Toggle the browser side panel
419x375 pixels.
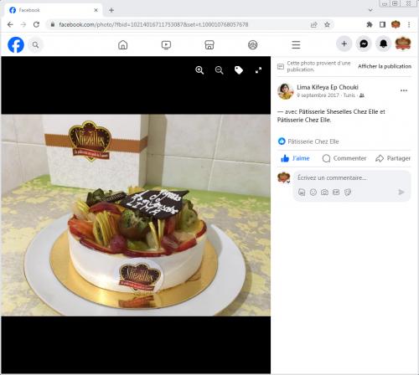pyautogui.click(x=382, y=24)
